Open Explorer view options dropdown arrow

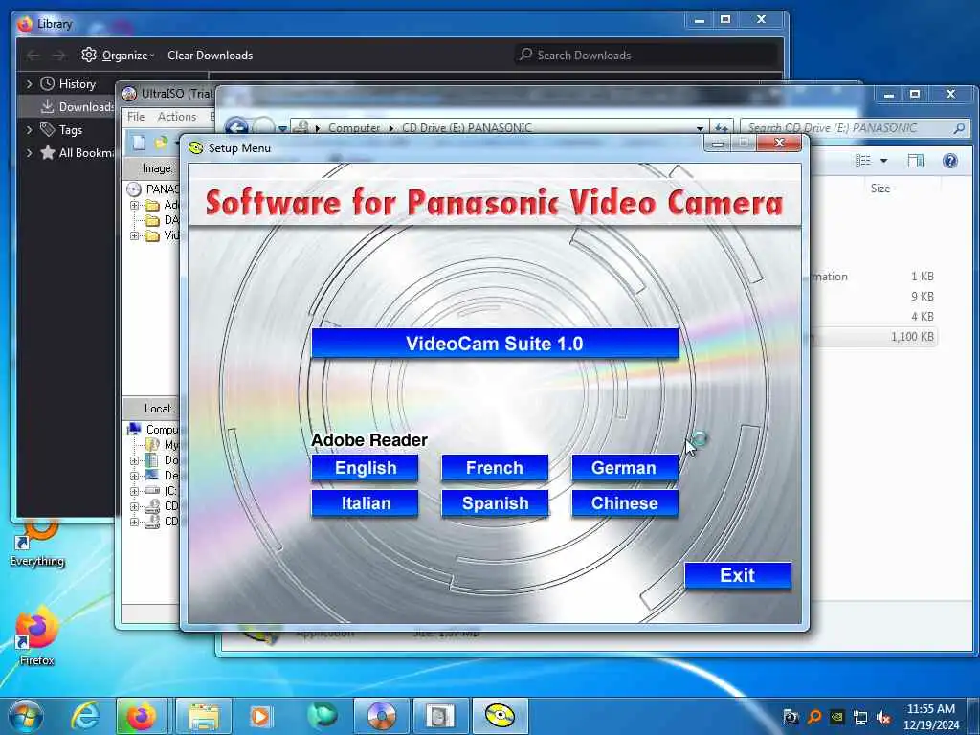coord(883,161)
